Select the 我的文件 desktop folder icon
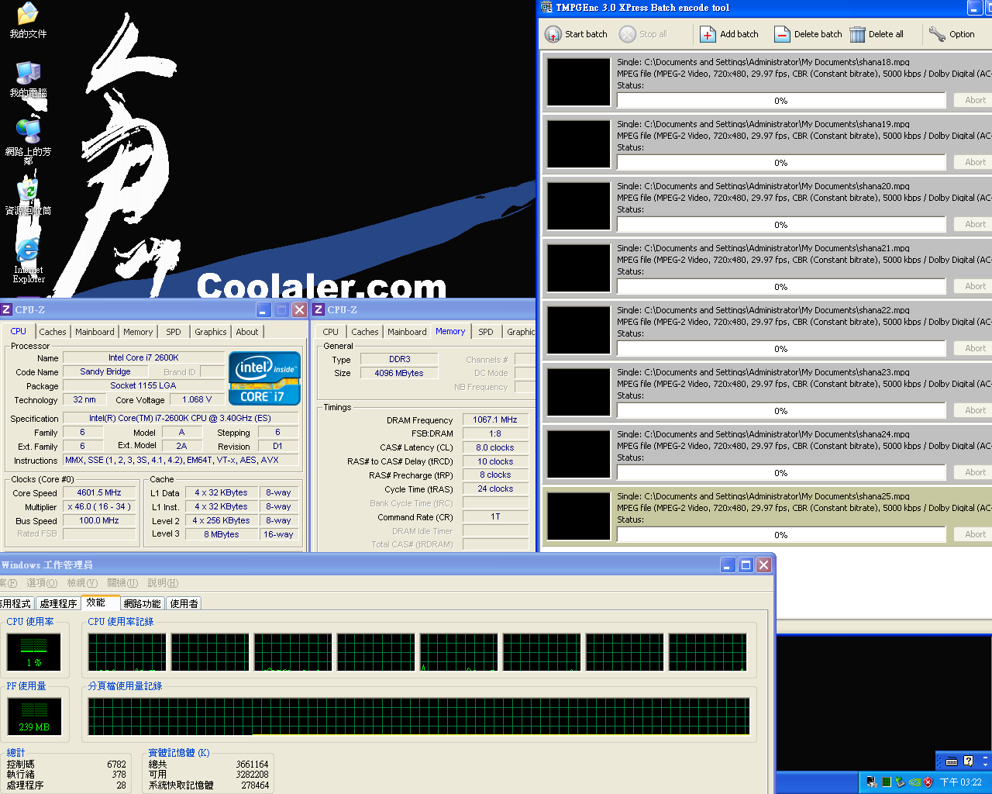 28,13
